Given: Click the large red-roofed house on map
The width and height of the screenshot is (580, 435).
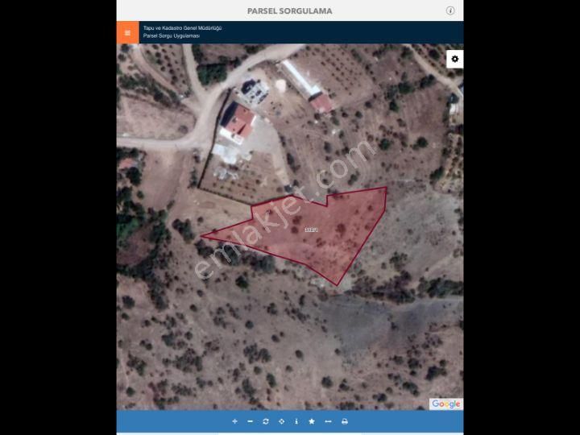Looking at the screenshot, I should point(238,122).
